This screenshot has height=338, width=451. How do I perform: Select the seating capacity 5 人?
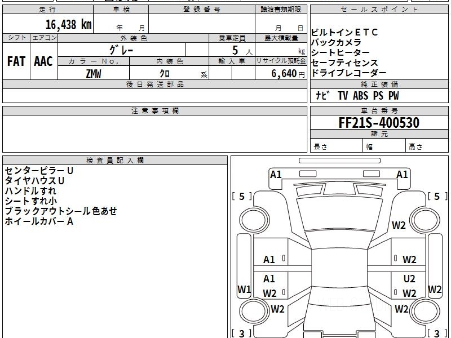tap(242, 50)
